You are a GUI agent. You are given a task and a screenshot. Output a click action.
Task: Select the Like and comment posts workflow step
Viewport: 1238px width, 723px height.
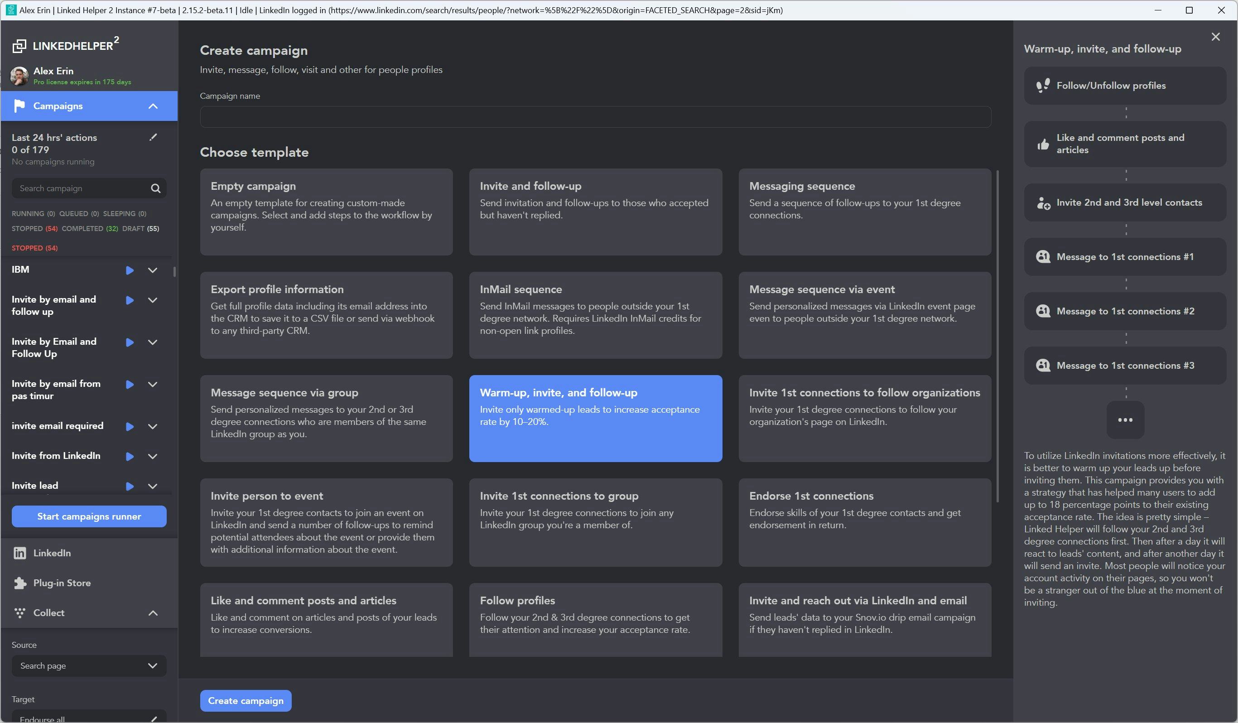(x=1125, y=144)
